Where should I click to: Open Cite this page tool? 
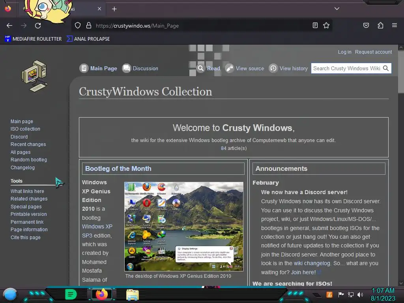25,237
